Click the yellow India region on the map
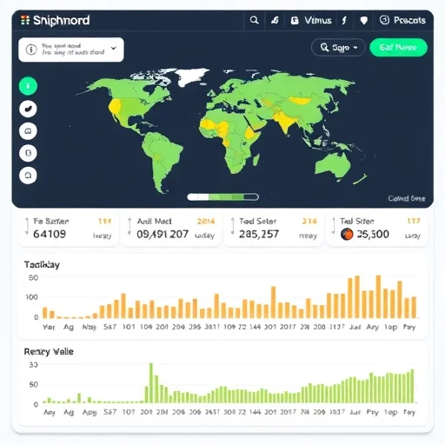 coord(285,122)
